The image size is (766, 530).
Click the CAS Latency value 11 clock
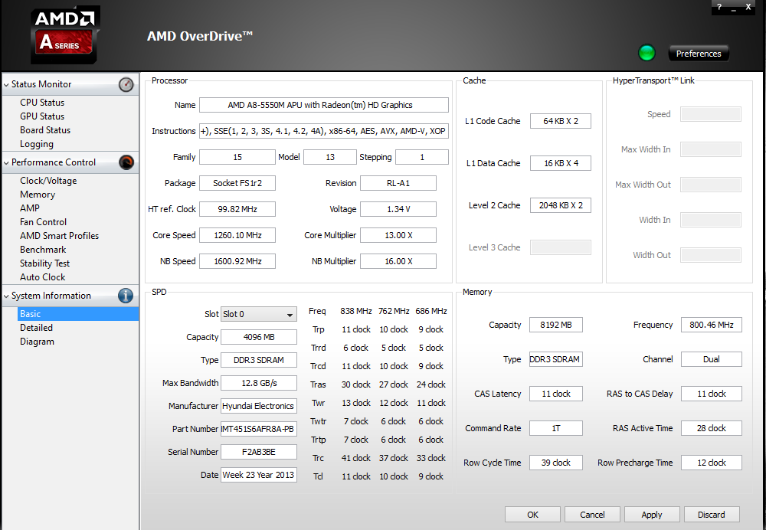pyautogui.click(x=556, y=394)
